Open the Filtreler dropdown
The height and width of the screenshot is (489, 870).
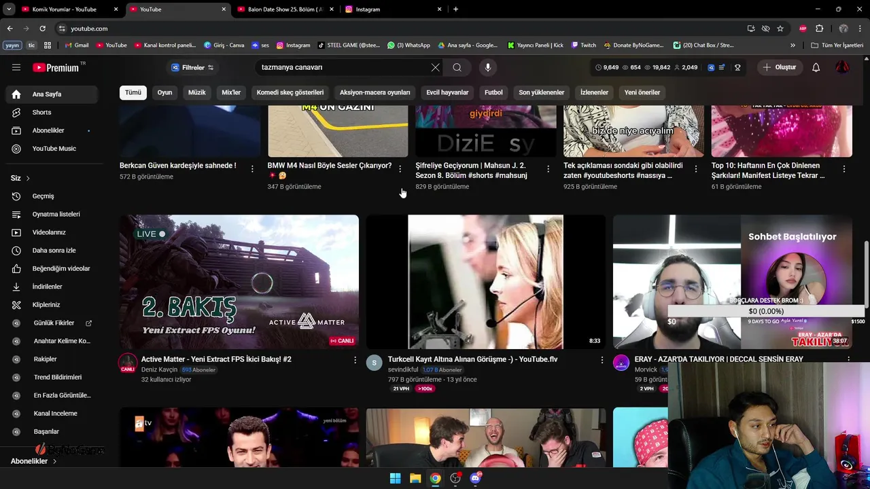(192, 67)
